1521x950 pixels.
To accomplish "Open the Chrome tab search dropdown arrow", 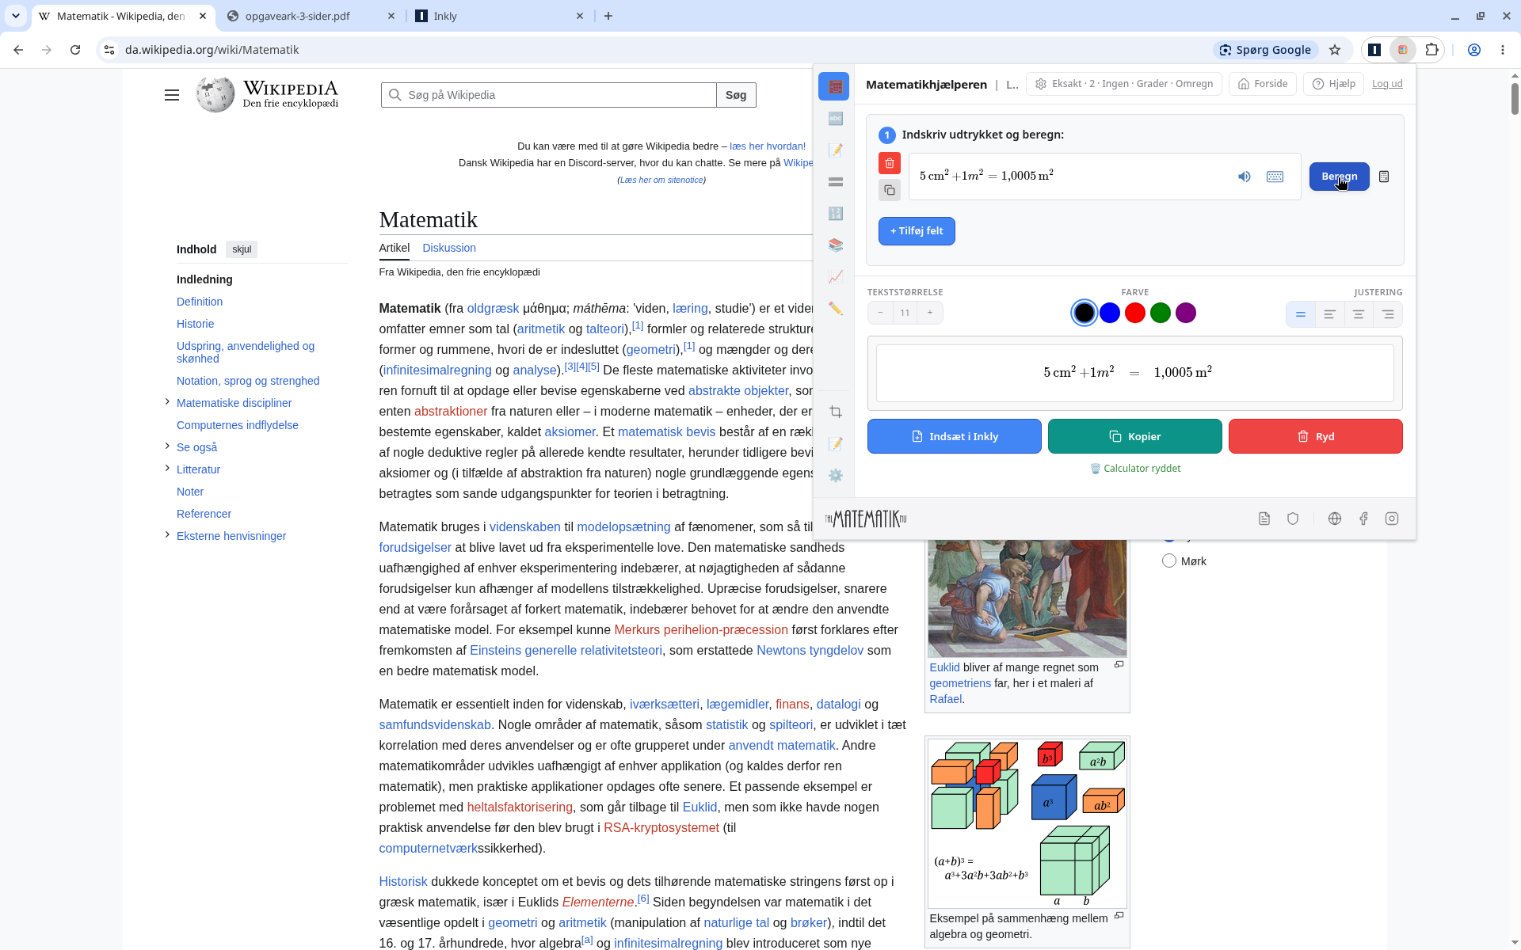I will pos(16,16).
